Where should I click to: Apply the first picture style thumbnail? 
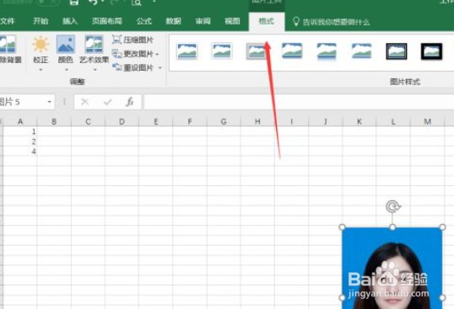tap(187, 51)
